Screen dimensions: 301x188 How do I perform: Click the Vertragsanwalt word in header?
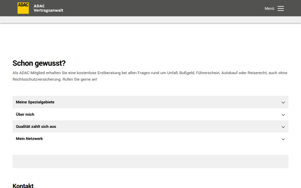[48, 11]
